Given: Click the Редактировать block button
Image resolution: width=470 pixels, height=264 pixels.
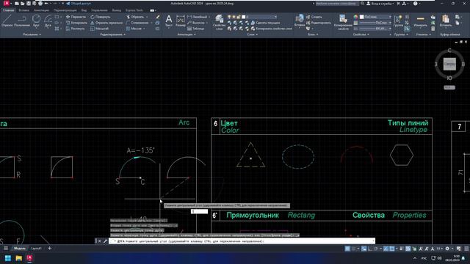Looking at the screenshot, I should tap(318, 23).
